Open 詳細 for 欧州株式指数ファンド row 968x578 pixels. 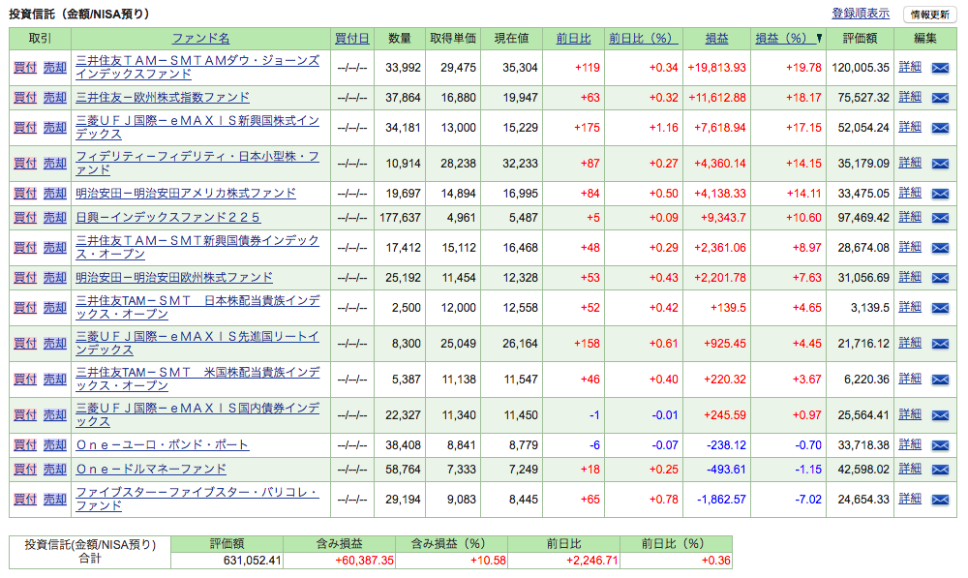tap(910, 97)
